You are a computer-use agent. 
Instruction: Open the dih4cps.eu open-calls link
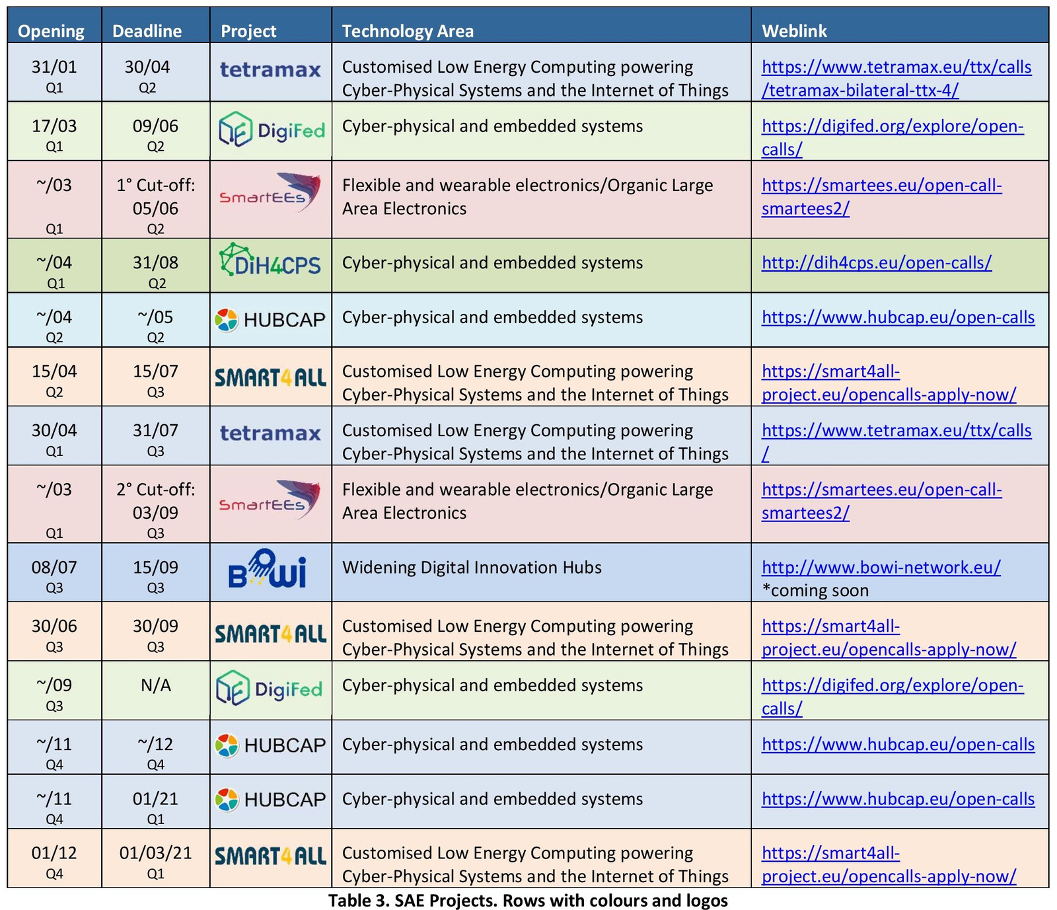tap(877, 262)
